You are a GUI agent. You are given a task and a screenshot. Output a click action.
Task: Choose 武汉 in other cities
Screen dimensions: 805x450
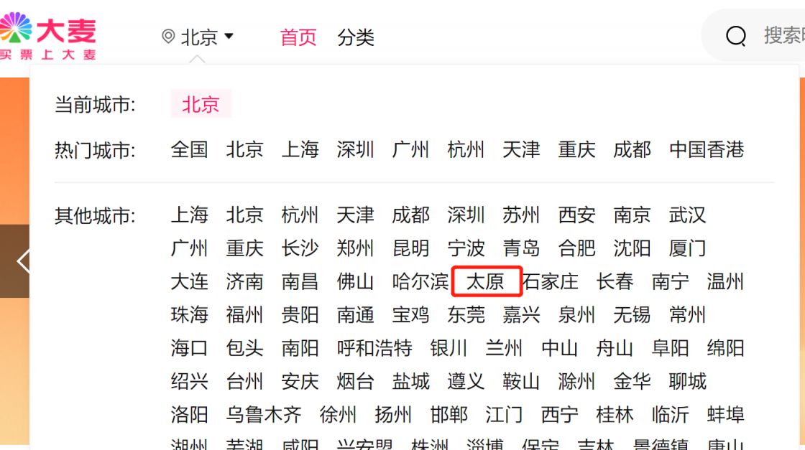(x=687, y=215)
